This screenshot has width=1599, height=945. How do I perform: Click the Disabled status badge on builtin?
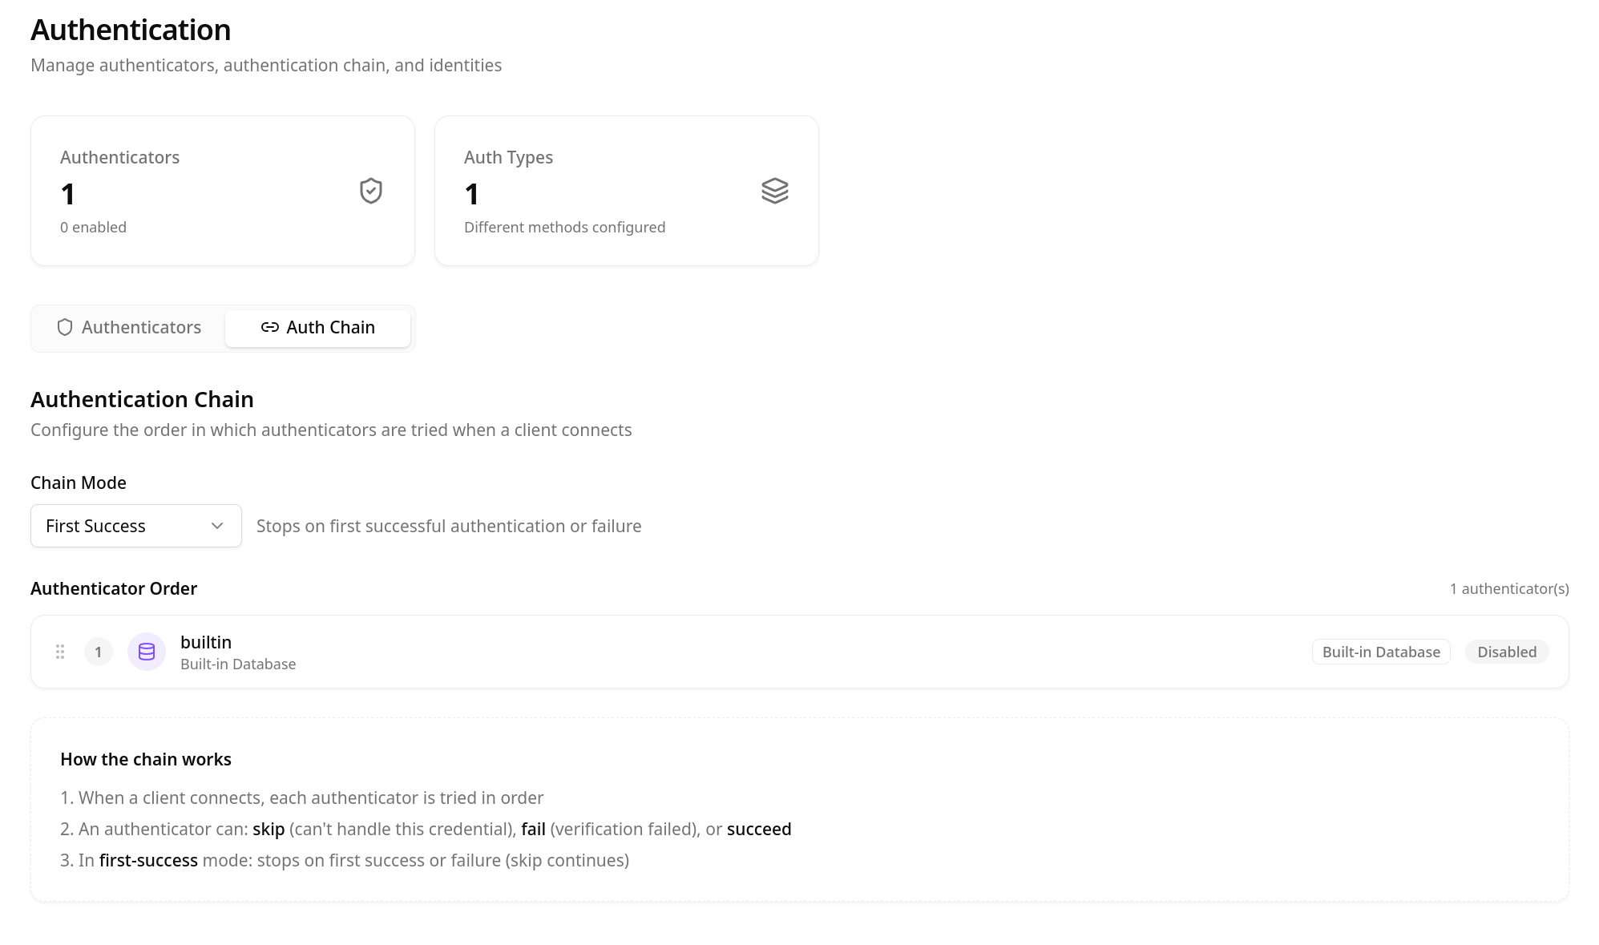point(1506,652)
